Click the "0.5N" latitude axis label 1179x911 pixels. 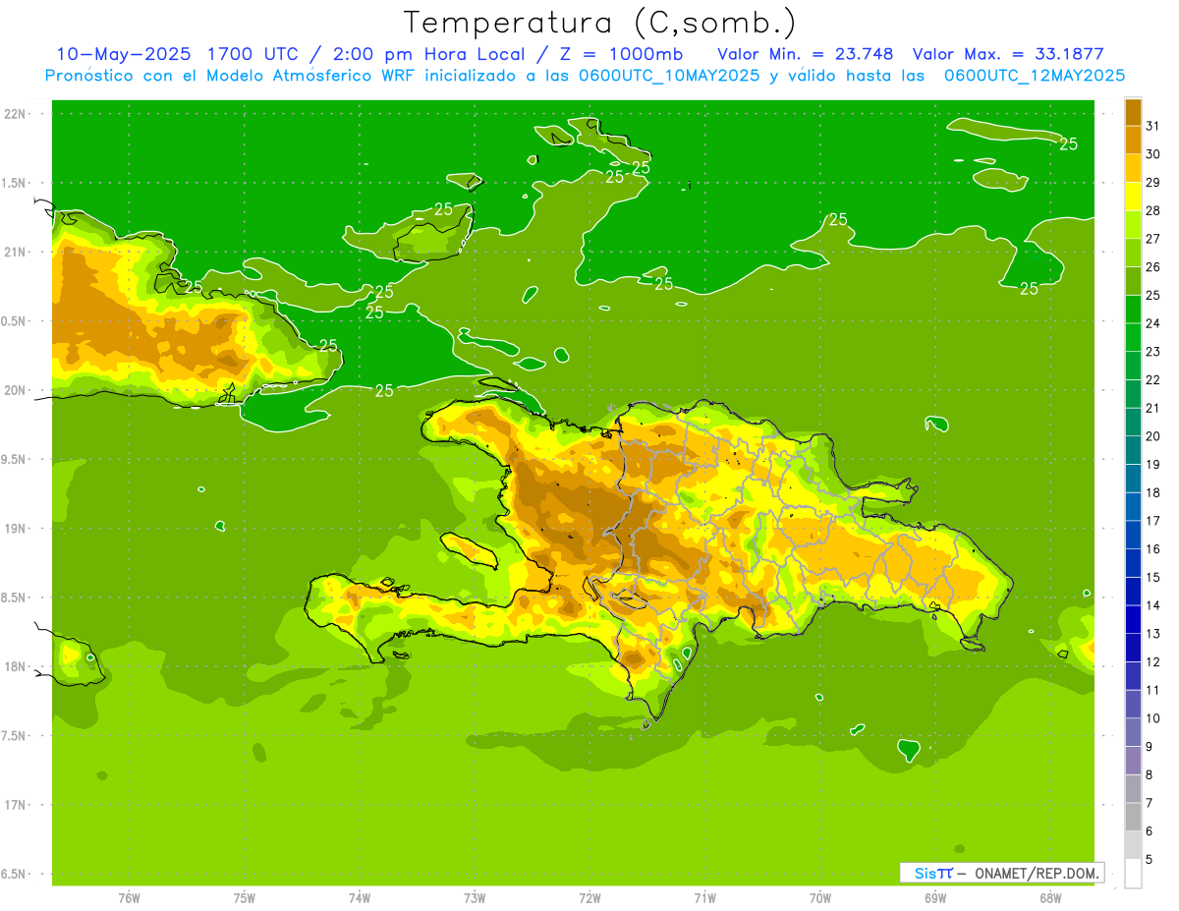[x=15, y=321]
